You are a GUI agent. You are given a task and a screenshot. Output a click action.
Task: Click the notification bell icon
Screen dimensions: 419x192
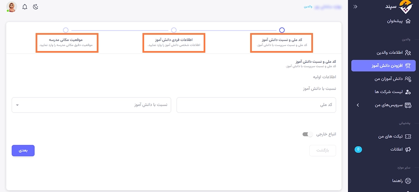[x=25, y=7]
